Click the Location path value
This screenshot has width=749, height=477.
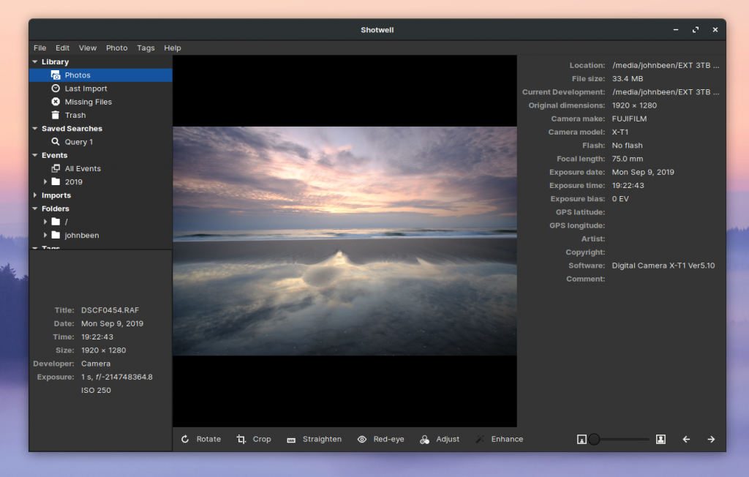click(666, 65)
